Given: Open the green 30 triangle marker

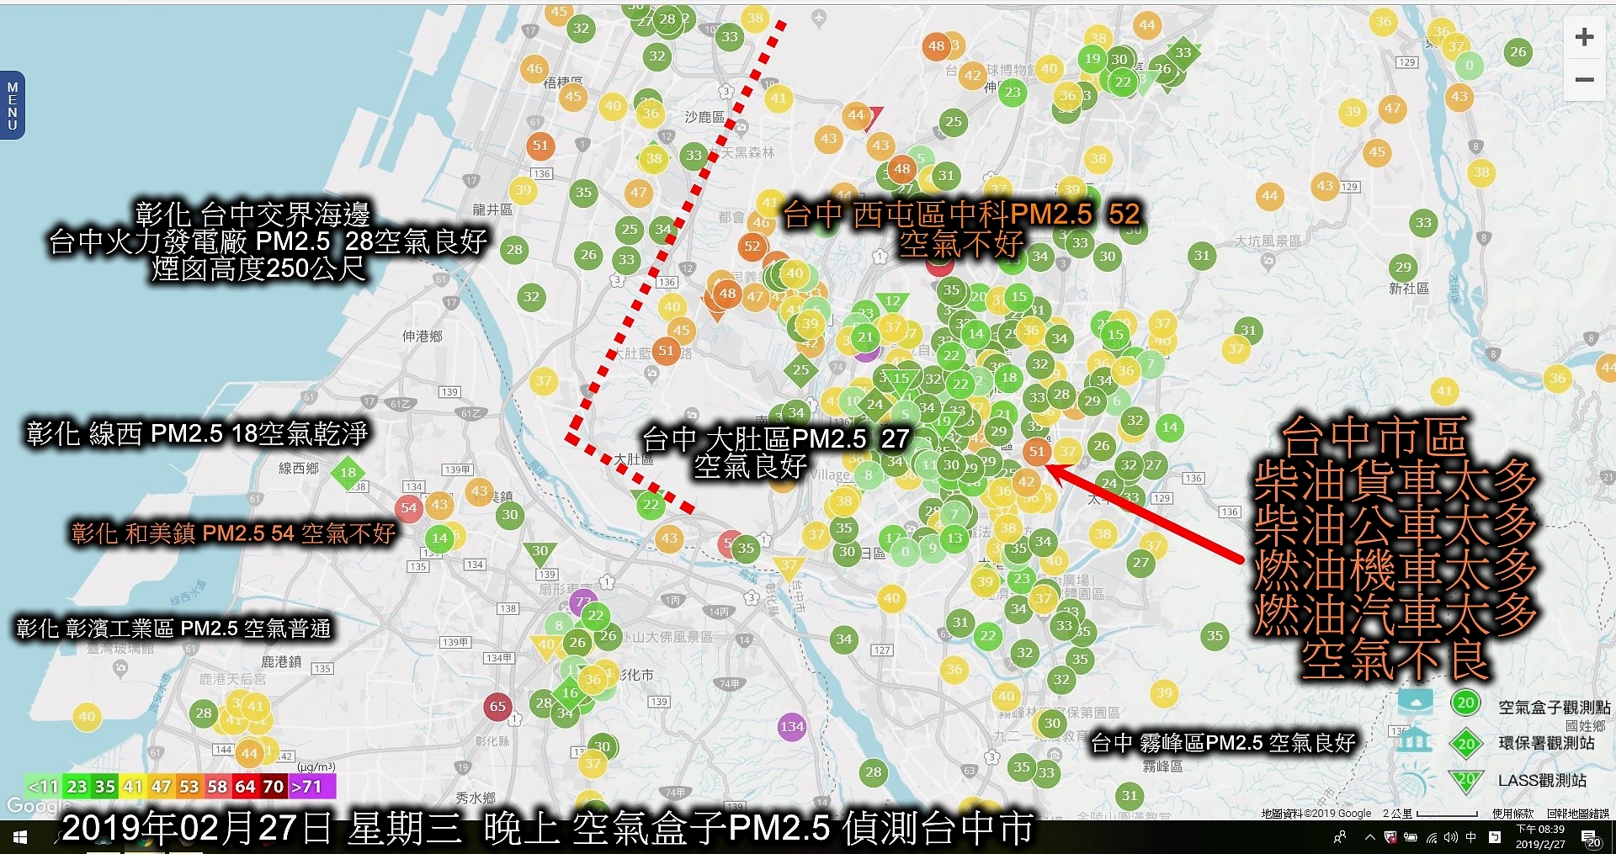Looking at the screenshot, I should [x=540, y=552].
